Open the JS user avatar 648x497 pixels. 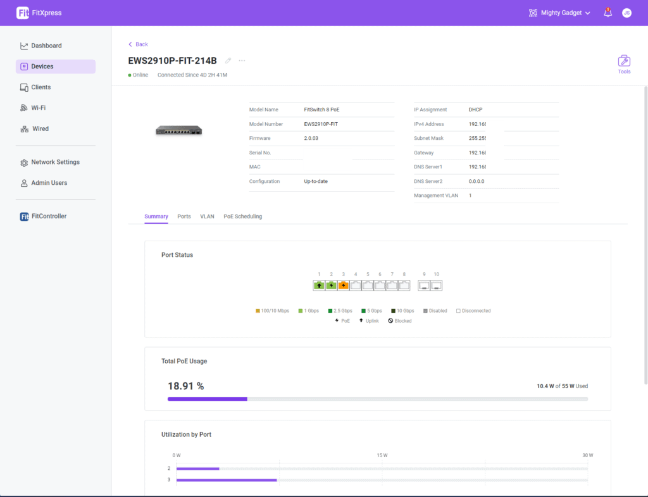pos(626,13)
